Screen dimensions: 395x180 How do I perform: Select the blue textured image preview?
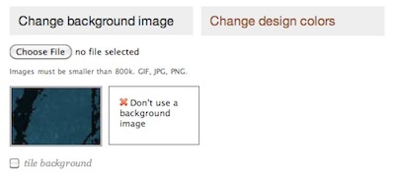coord(56,116)
